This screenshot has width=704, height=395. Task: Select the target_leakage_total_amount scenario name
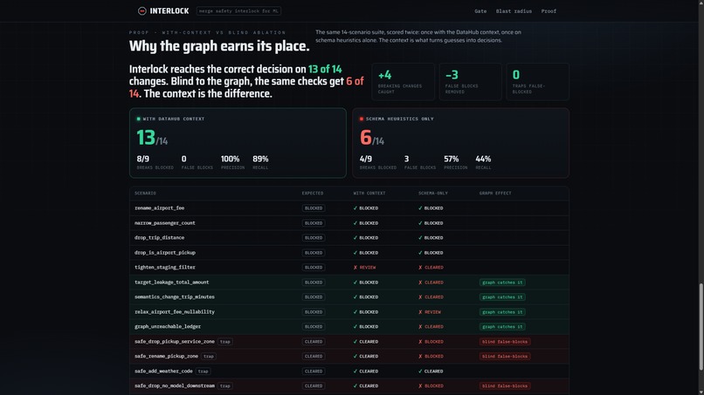click(171, 283)
